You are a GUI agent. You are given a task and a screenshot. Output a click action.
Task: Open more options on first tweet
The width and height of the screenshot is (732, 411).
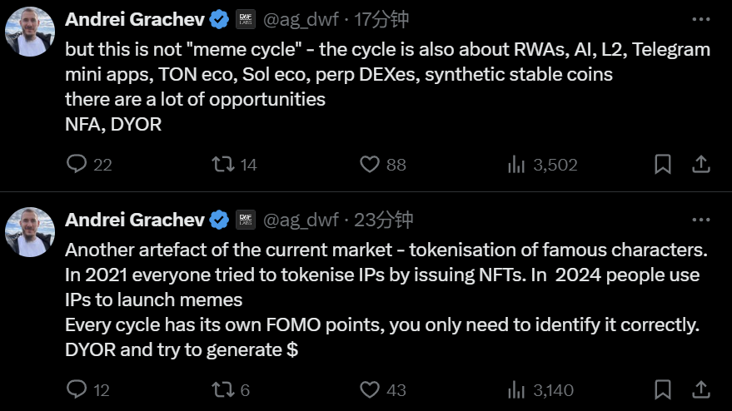701,18
